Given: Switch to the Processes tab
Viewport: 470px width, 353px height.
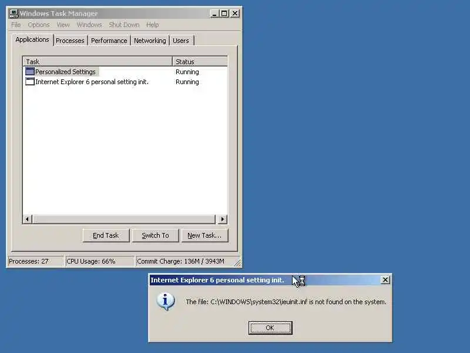Looking at the screenshot, I should (x=70, y=41).
